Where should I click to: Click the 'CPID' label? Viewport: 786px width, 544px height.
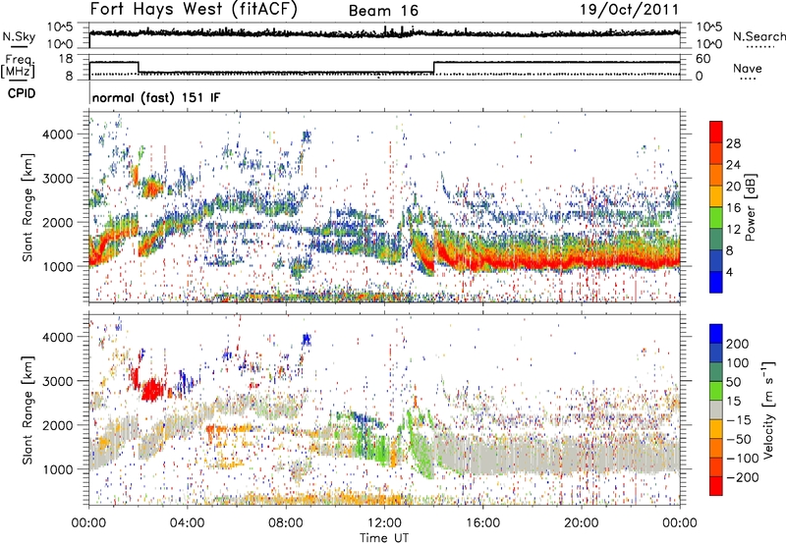(22, 93)
